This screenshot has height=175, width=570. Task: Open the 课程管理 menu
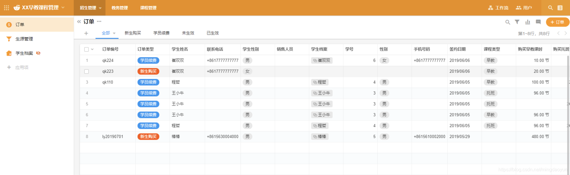click(x=148, y=8)
